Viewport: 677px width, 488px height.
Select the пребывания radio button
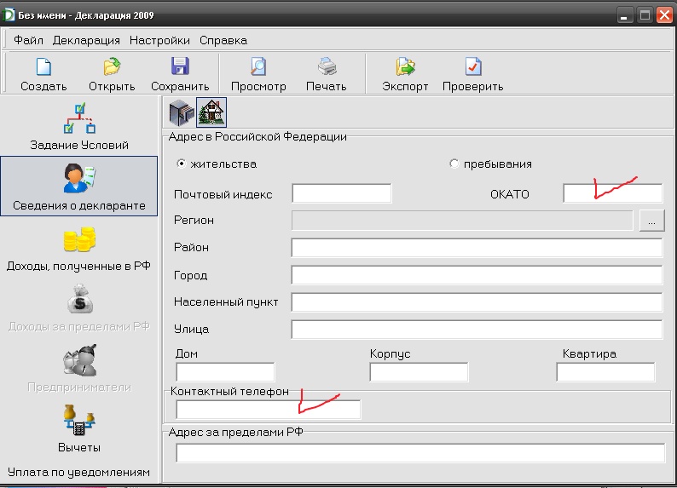point(454,164)
